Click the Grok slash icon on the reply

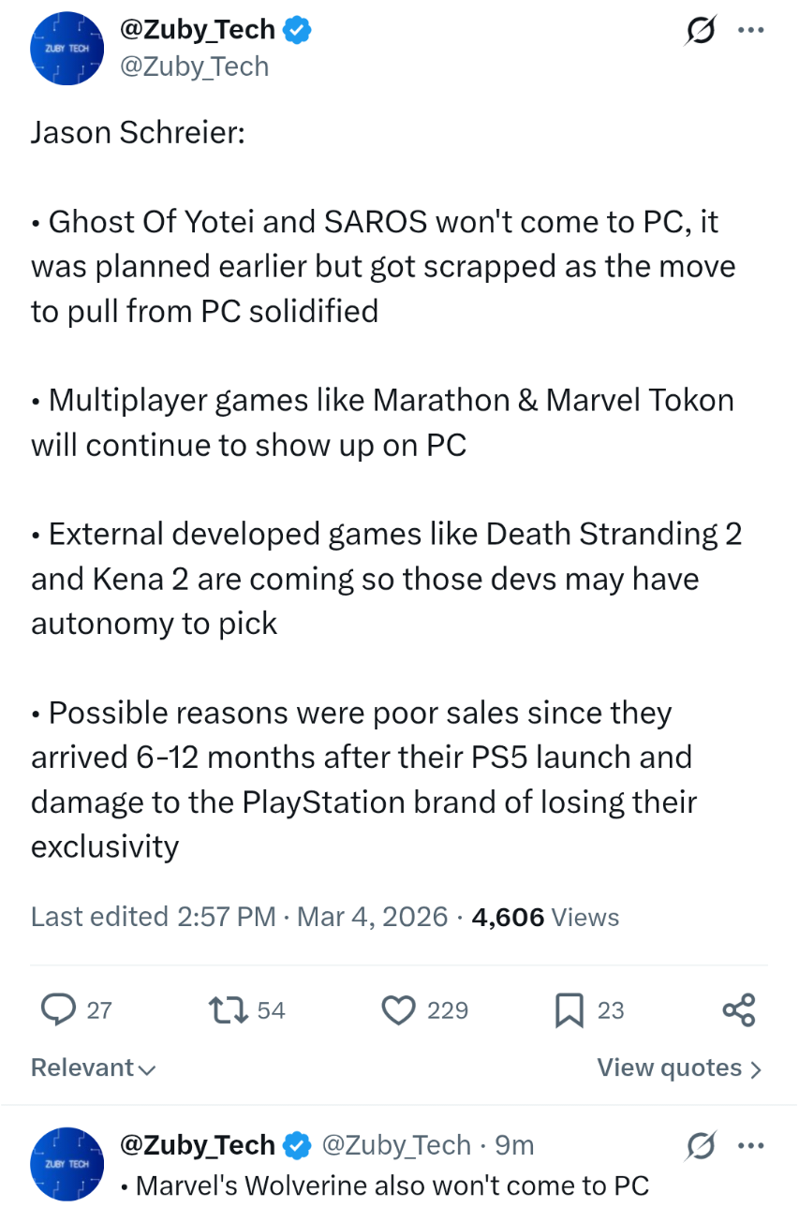point(700,1145)
